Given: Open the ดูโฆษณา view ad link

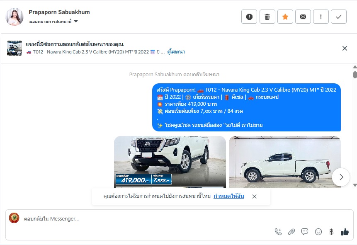Looking at the screenshot, I should 176,52.
